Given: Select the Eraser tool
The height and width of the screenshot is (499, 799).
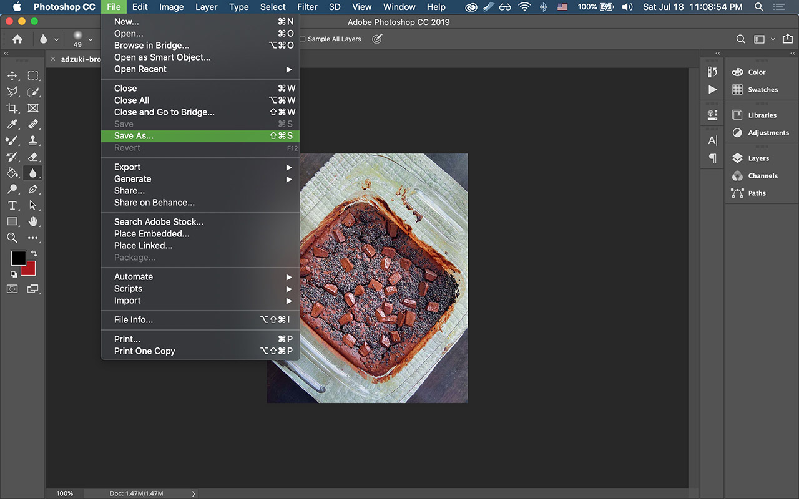Looking at the screenshot, I should [x=33, y=157].
